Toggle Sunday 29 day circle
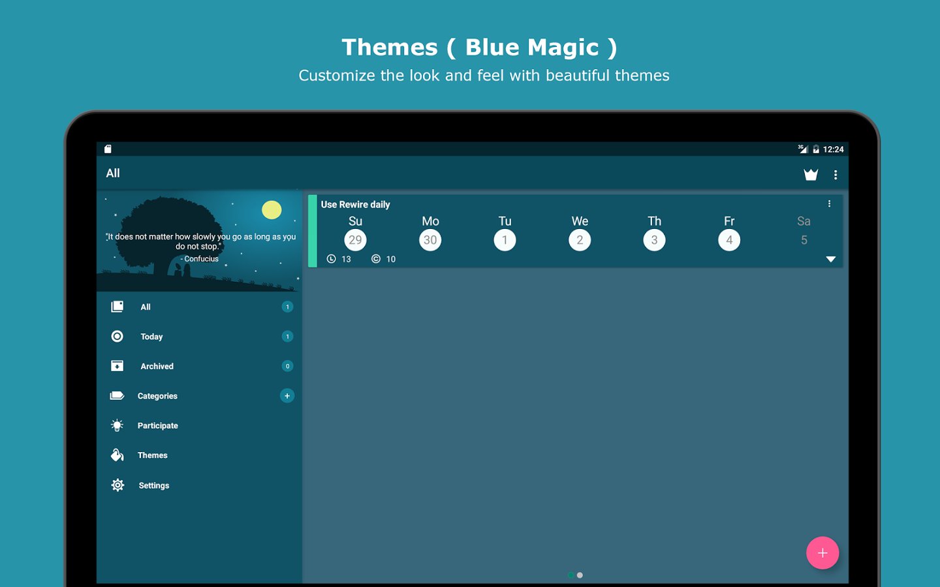This screenshot has height=587, width=940. coord(355,240)
